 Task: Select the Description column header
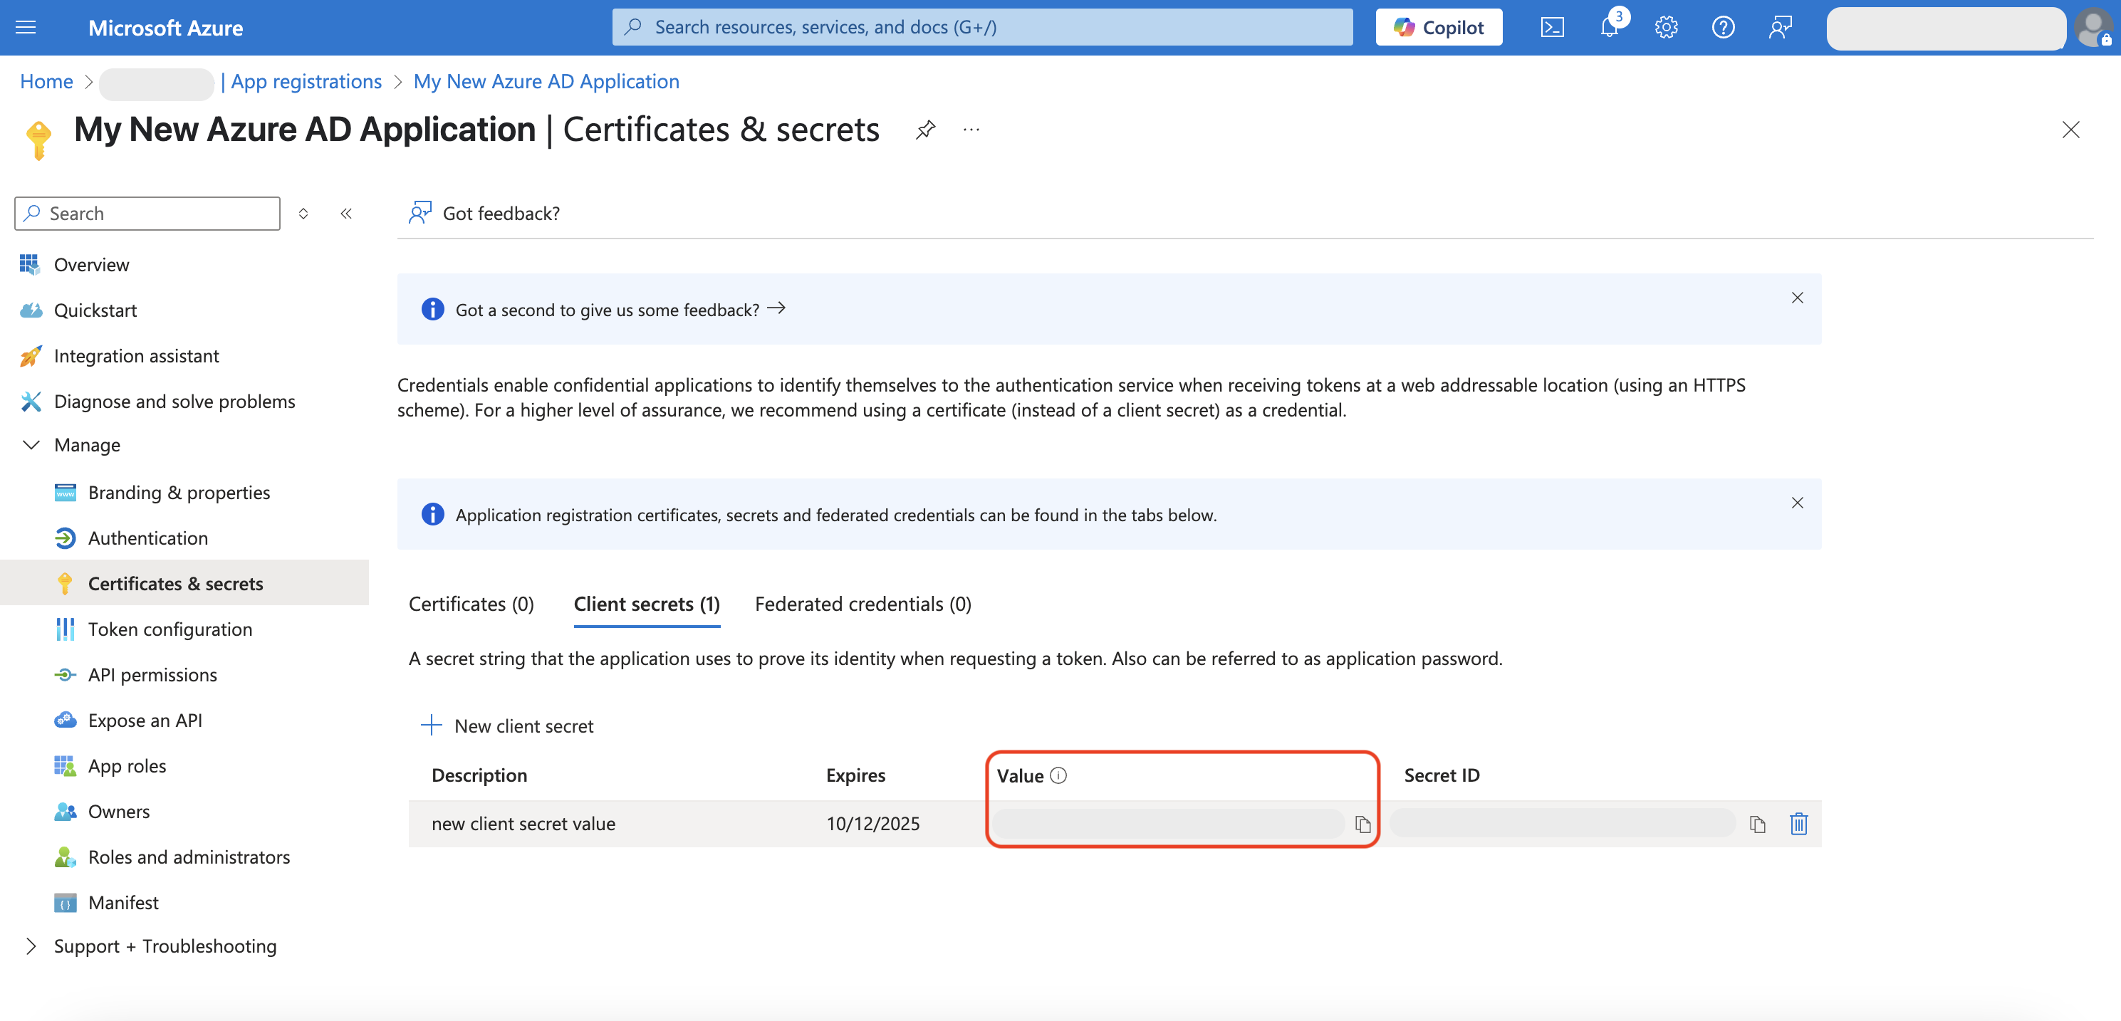click(479, 775)
